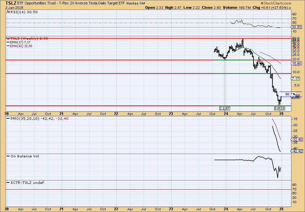Viewport: 305px width, 212px height.
Task: Click the -42.42 PMO value tag on the axis
Action: tap(297, 151)
